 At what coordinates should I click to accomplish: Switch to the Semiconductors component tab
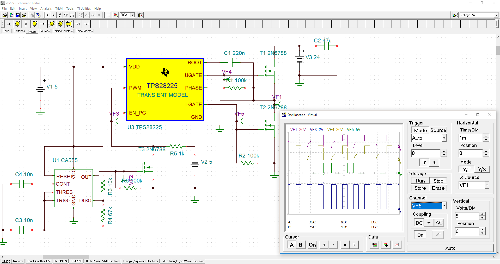tap(63, 31)
